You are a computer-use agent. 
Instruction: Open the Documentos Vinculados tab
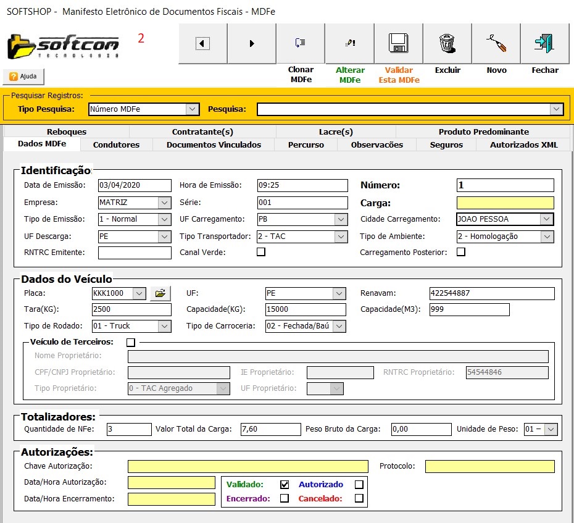[214, 144]
